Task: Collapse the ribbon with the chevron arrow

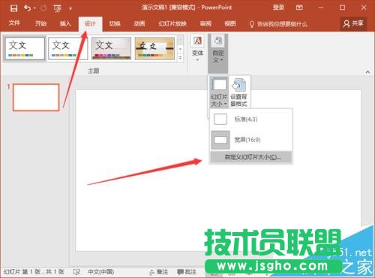Action: tap(367, 72)
